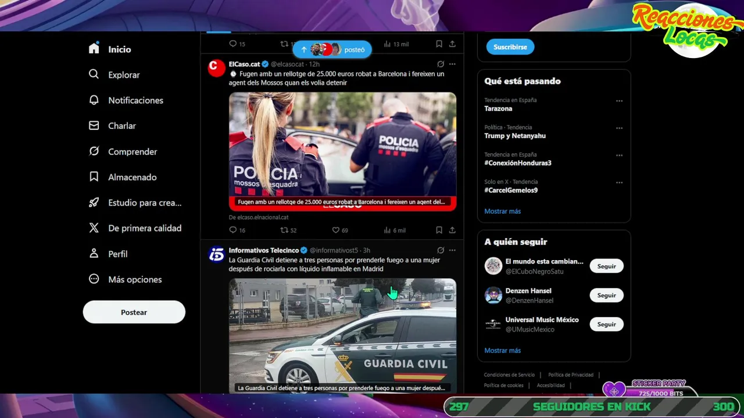Repost the ElCaso.cat post (52)
Image resolution: width=744 pixels, height=418 pixels.
point(284,230)
